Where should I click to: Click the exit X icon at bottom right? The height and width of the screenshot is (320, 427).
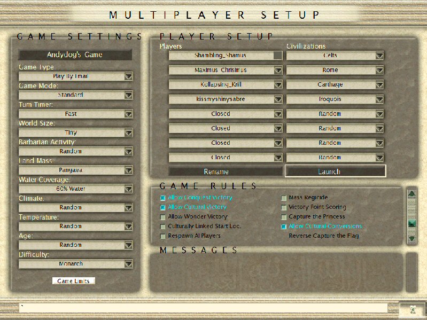(x=412, y=309)
